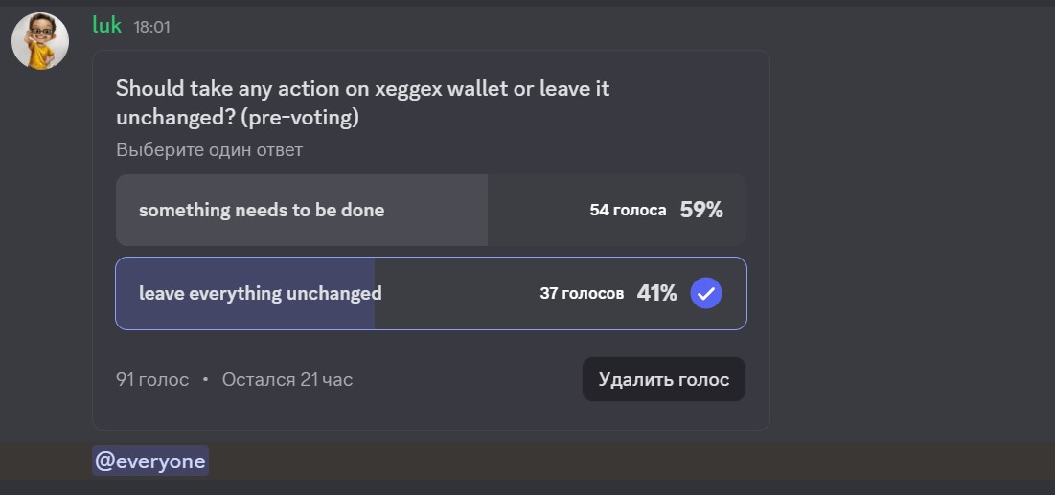This screenshot has height=495, width=1055.
Task: Click the 18:01 message timestamp
Action: pyautogui.click(x=151, y=27)
